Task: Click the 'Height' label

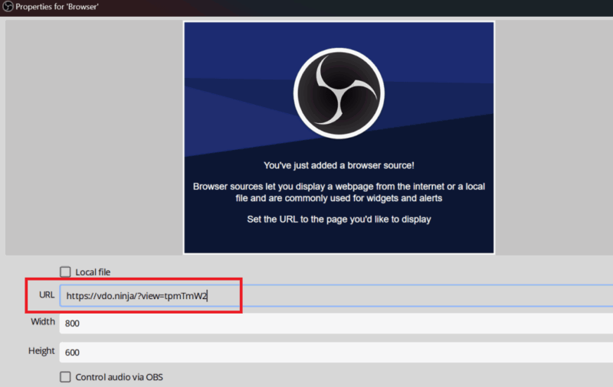Action: coord(41,351)
